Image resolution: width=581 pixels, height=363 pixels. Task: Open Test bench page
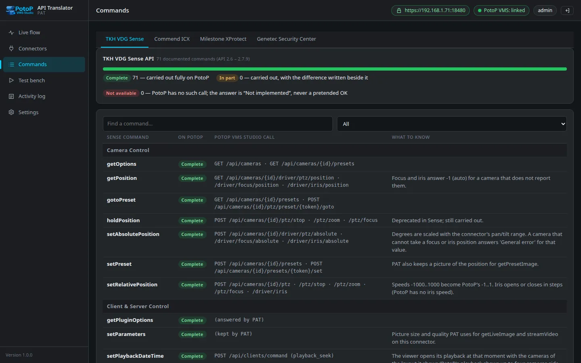tap(44, 80)
